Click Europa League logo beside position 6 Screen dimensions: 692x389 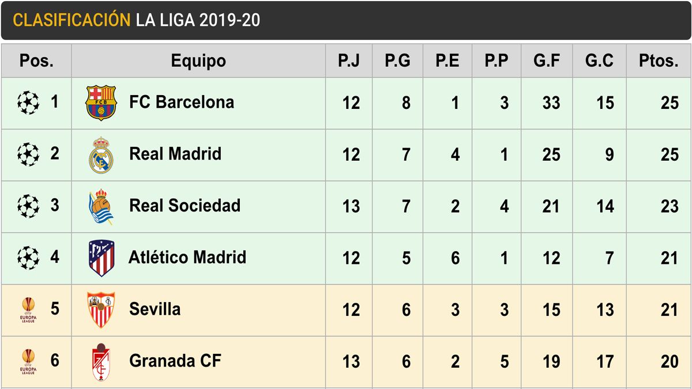pos(28,361)
